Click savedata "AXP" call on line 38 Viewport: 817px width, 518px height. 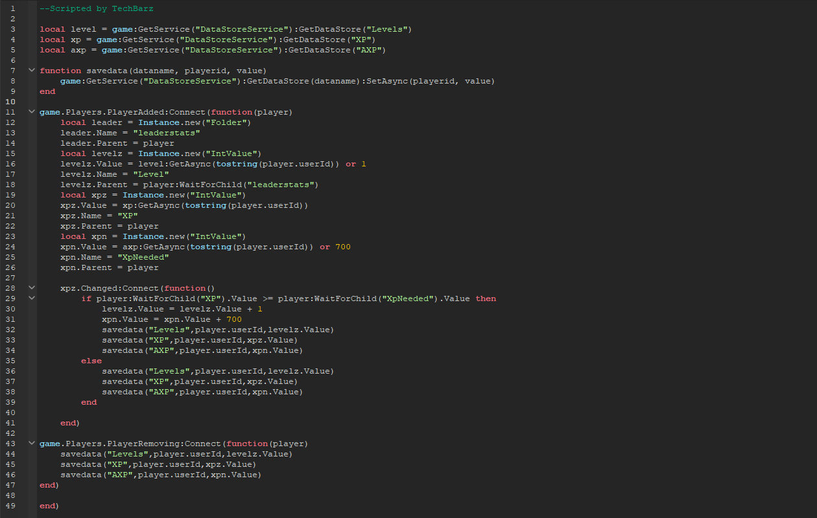pyautogui.click(x=202, y=392)
